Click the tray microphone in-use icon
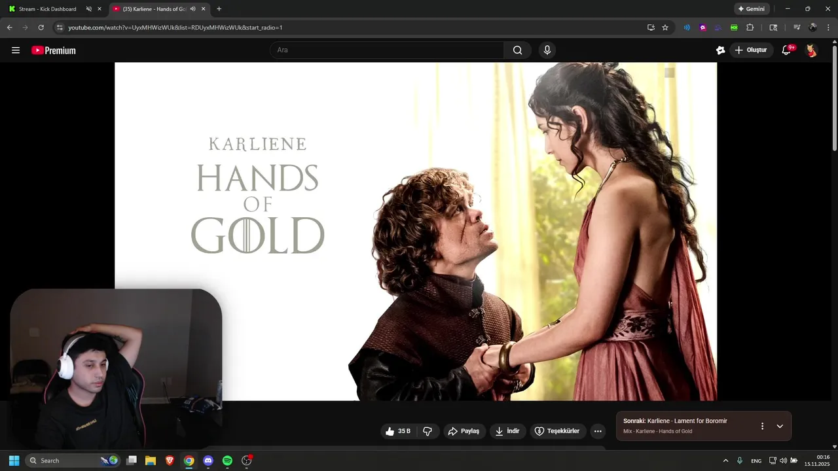Viewport: 838px width, 471px height. [x=740, y=461]
